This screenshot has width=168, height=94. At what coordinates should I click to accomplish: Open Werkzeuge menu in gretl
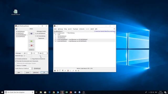point(60,29)
